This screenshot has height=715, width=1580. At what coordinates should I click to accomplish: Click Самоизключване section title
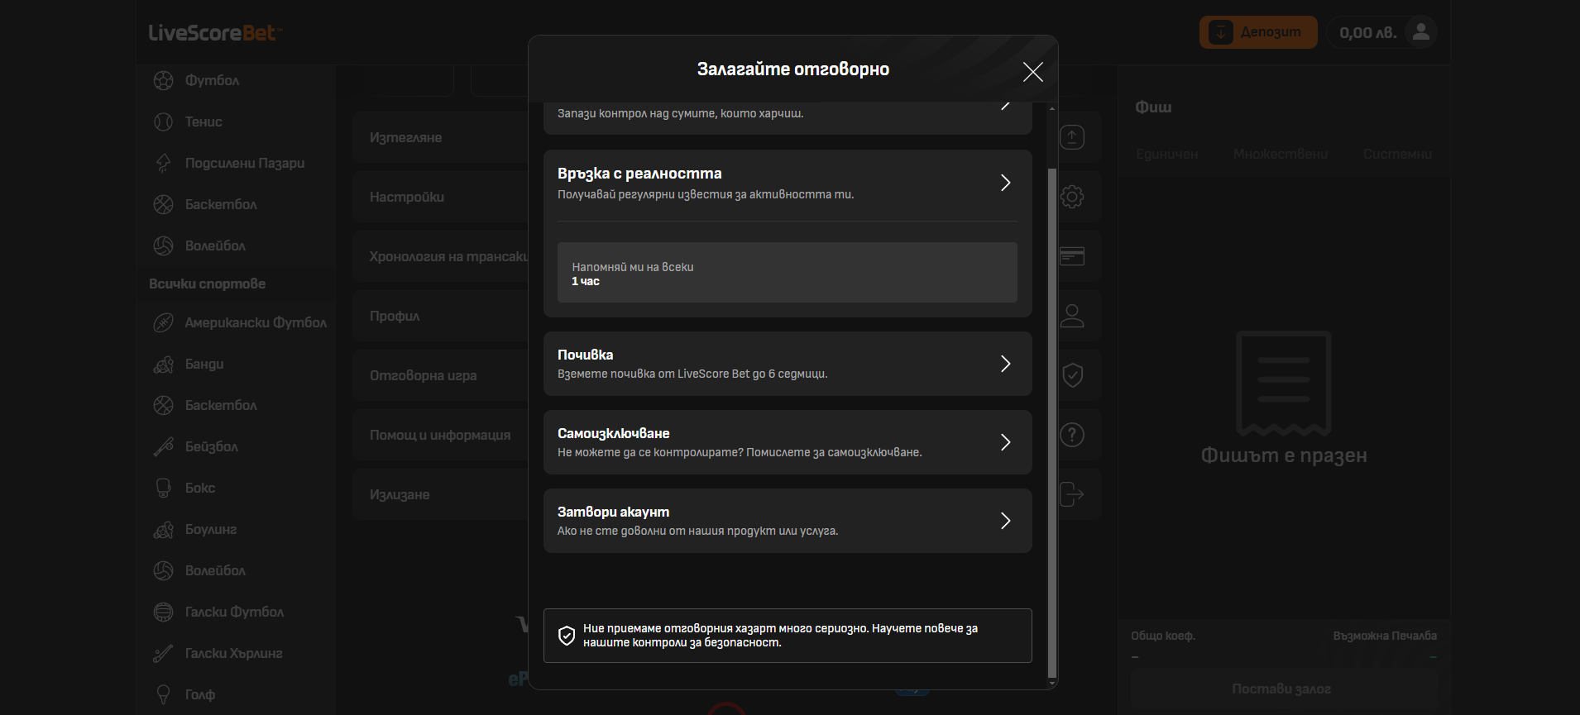point(613,433)
